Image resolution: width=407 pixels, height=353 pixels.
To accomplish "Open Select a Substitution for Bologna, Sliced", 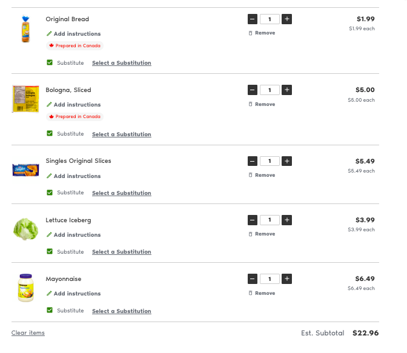I will pos(122,134).
